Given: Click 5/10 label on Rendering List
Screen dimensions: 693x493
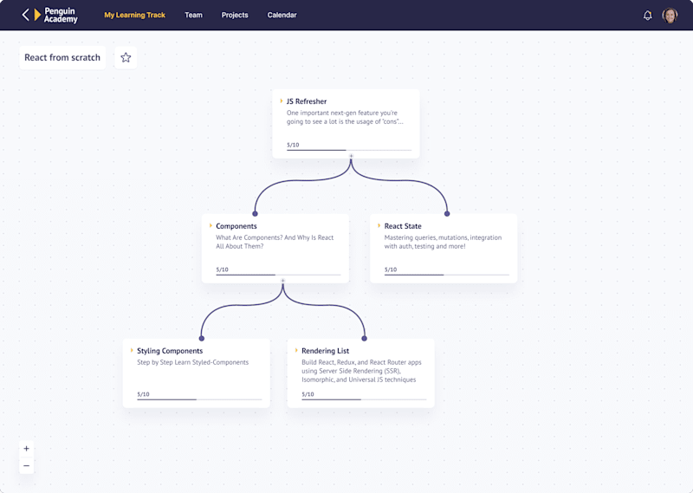Looking at the screenshot, I should coord(308,394).
